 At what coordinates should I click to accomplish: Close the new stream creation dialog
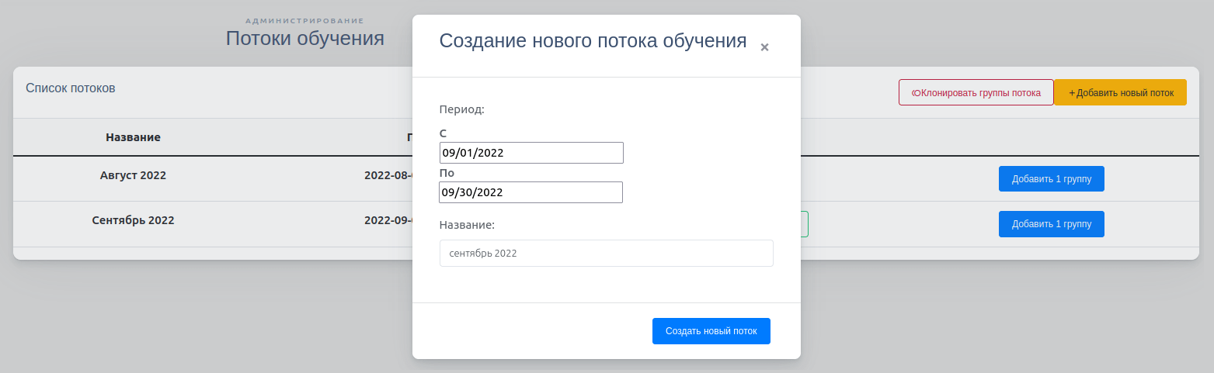(764, 47)
